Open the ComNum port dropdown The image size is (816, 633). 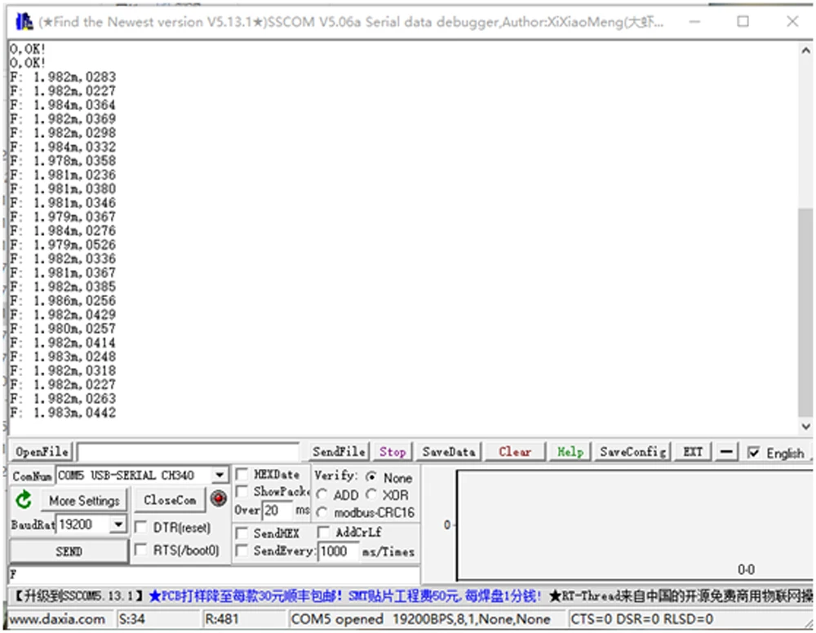(x=220, y=475)
